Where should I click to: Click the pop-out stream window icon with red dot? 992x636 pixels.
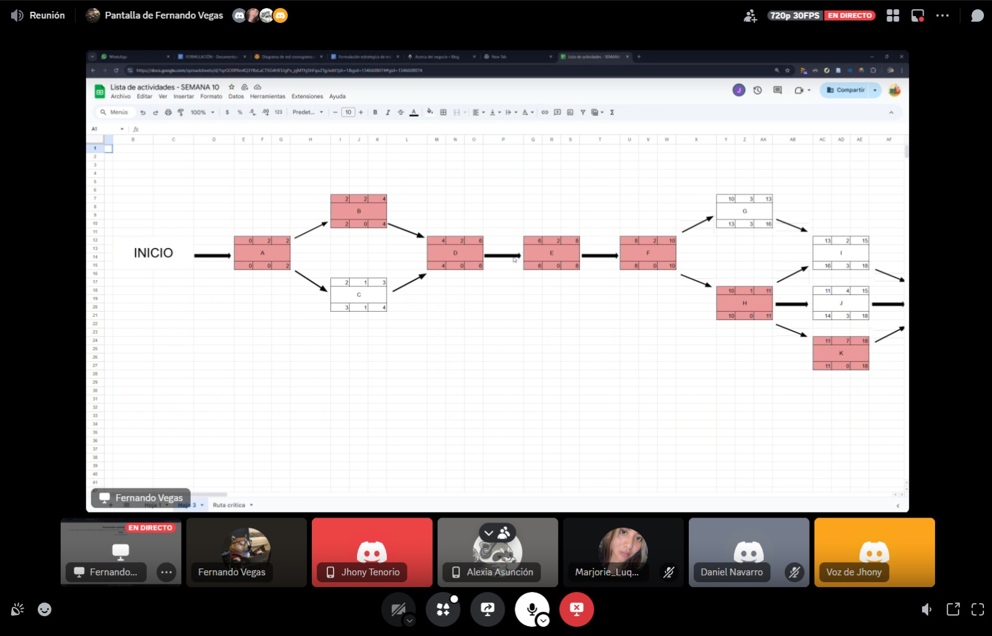[918, 15]
